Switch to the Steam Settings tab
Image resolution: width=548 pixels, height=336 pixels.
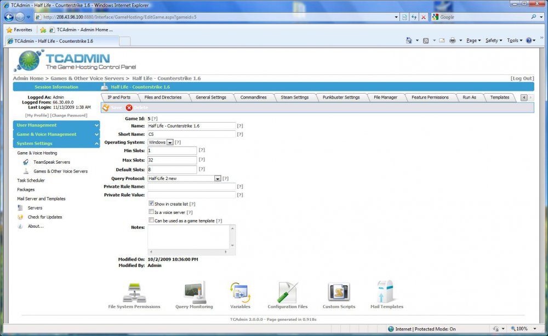pyautogui.click(x=295, y=97)
